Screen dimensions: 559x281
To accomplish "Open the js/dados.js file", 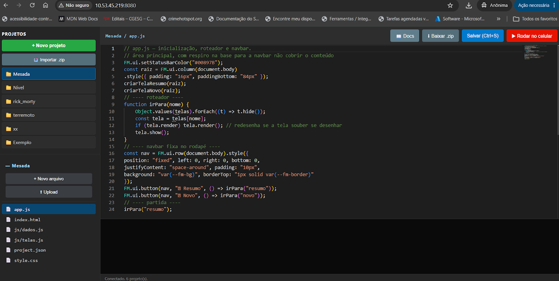I will coord(48,230).
